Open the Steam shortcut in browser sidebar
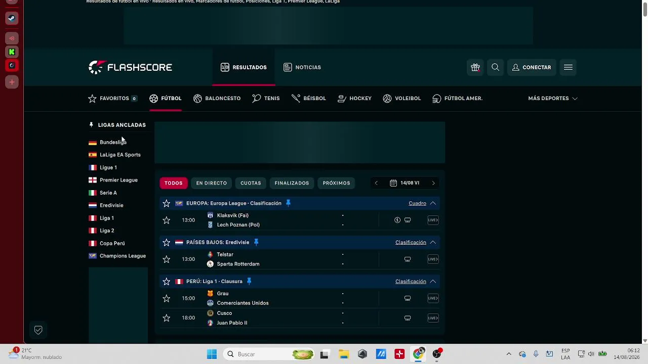 coord(12,19)
